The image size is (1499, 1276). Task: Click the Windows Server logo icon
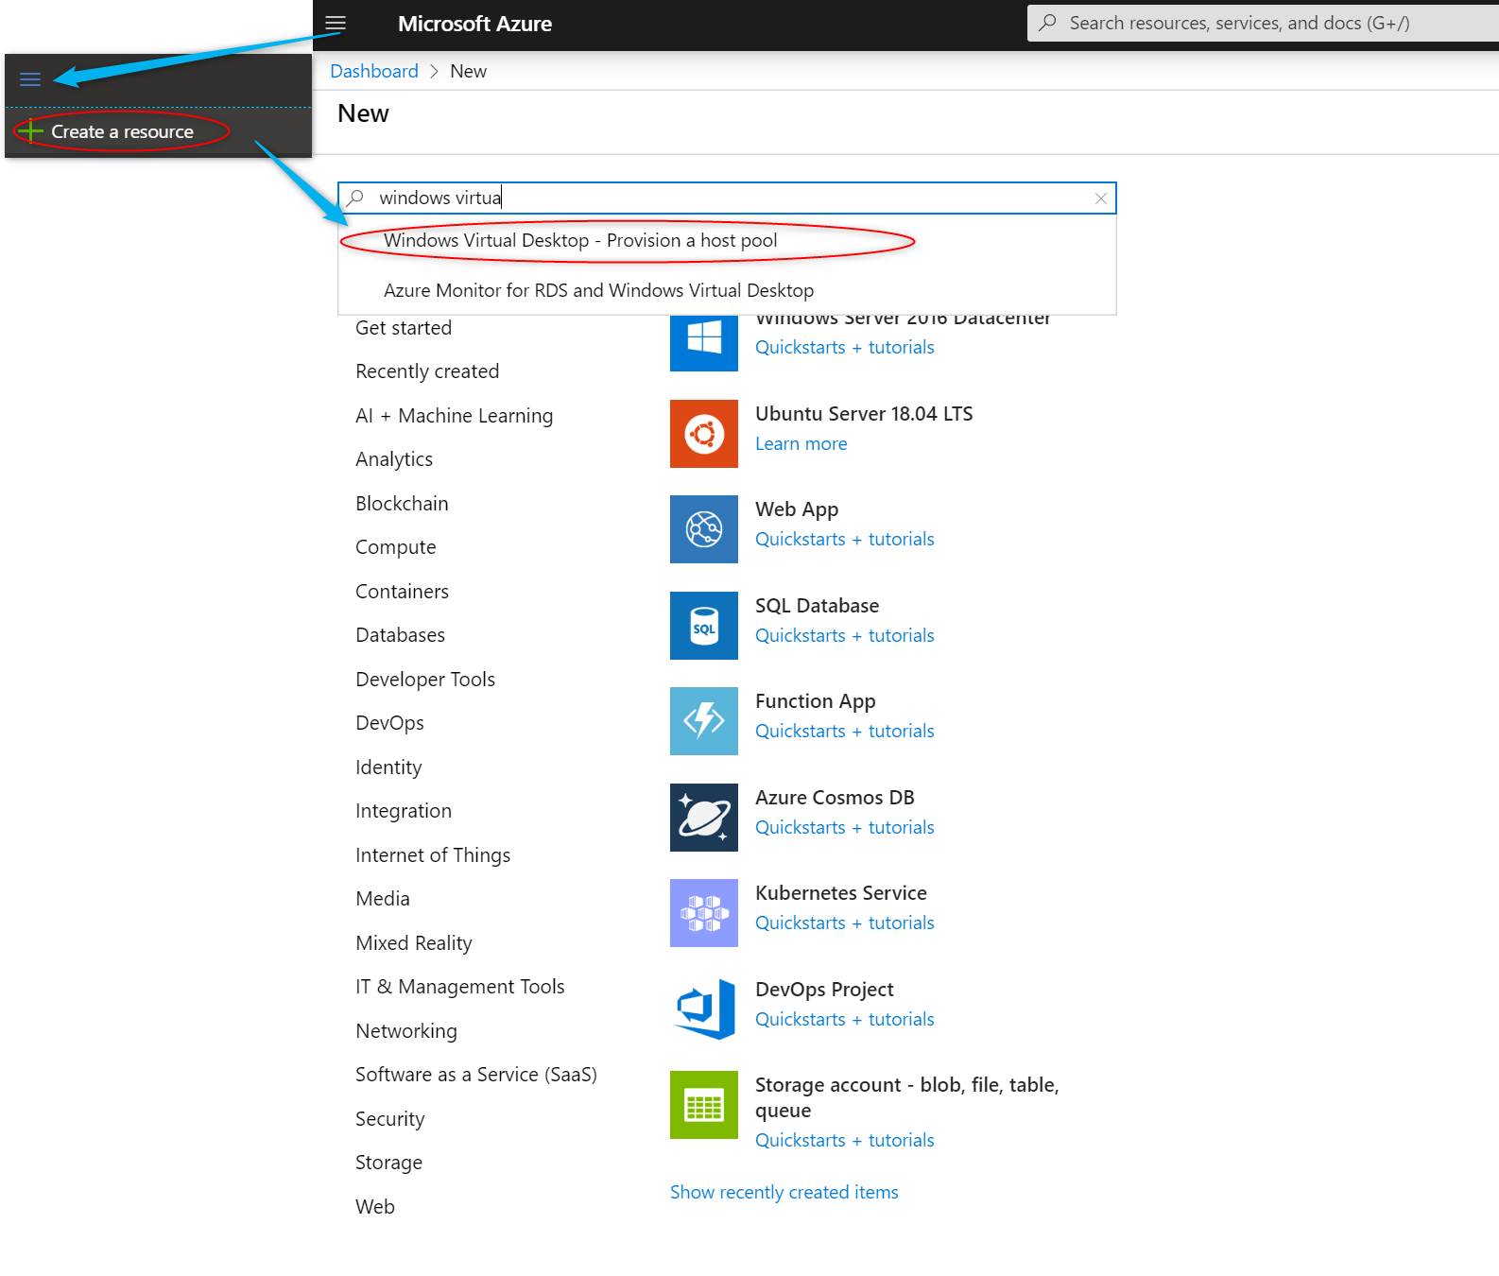click(704, 342)
